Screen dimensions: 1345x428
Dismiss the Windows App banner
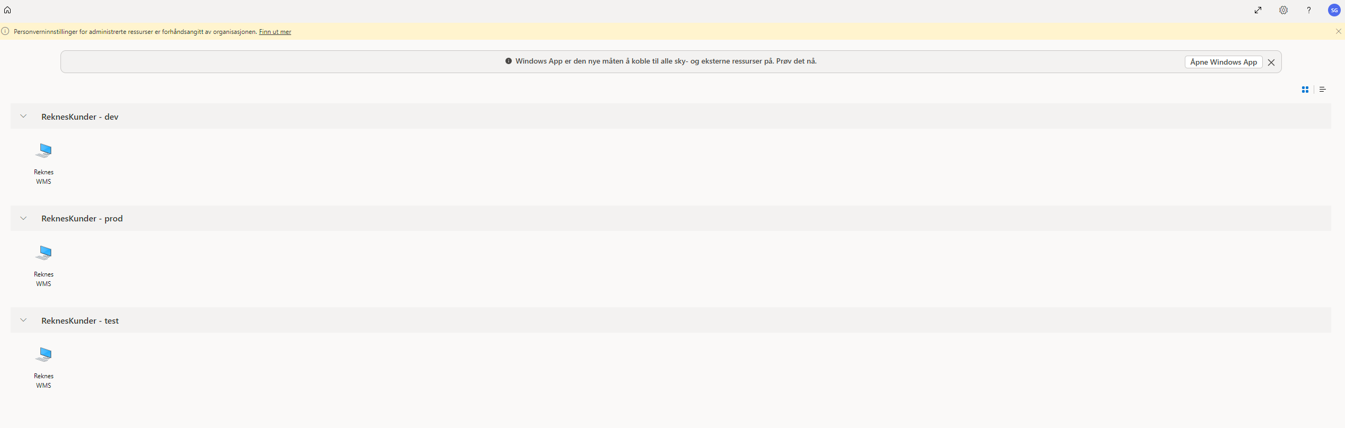click(1271, 63)
